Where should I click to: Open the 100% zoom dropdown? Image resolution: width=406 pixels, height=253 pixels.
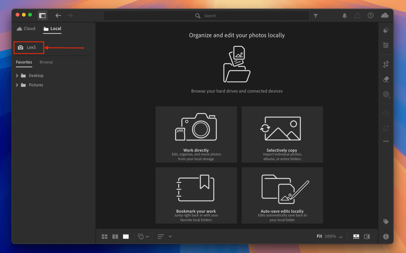334,236
